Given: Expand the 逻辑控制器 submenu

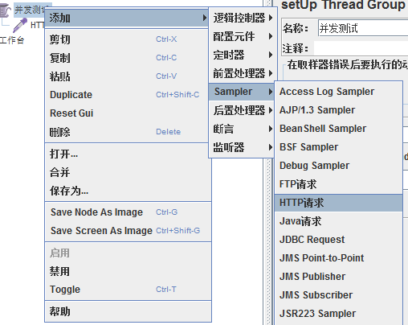Looking at the screenshot, I should [242, 18].
